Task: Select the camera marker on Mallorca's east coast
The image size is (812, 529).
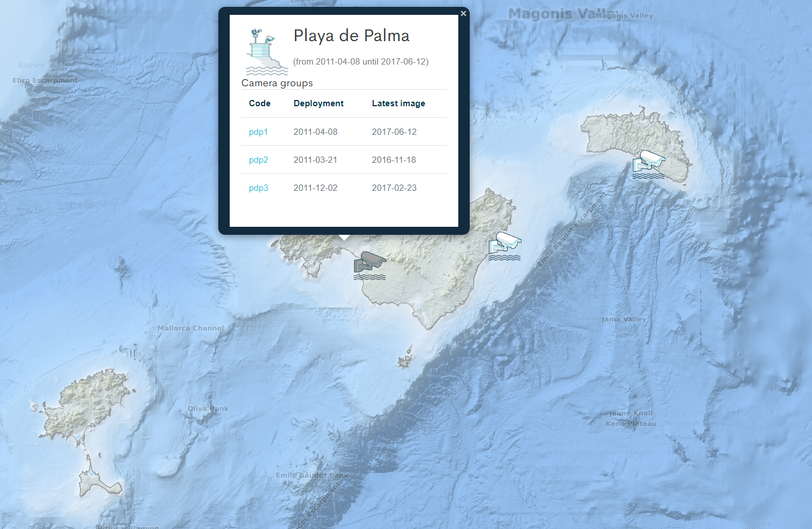Action: pos(505,246)
